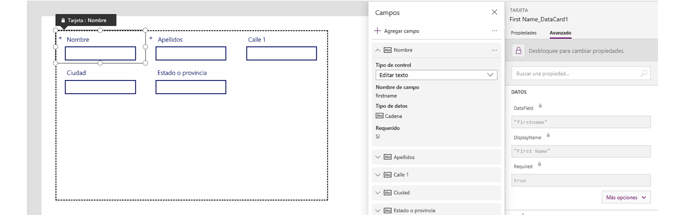This screenshot has height=215, width=685.
Task: Click the Agregar campo link
Action: 401,31
